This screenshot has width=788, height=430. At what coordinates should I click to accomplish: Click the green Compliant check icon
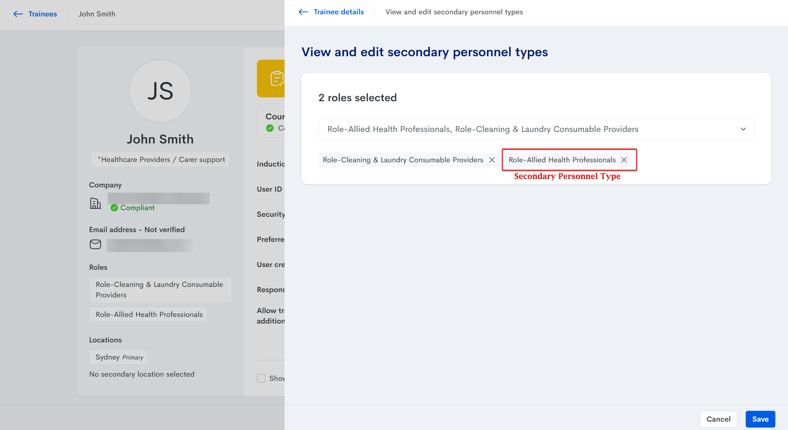[114, 208]
